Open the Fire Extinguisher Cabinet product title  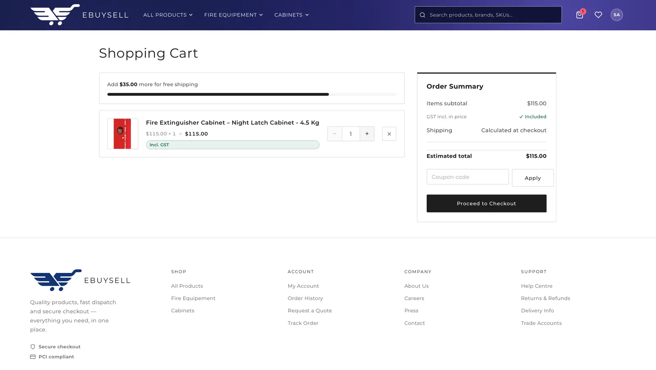(232, 123)
